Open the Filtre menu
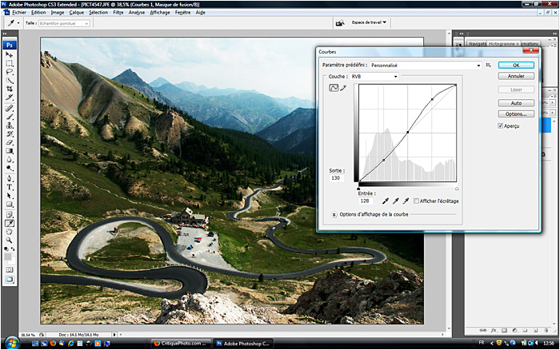Viewport: 560px width, 350px height. 118,13
